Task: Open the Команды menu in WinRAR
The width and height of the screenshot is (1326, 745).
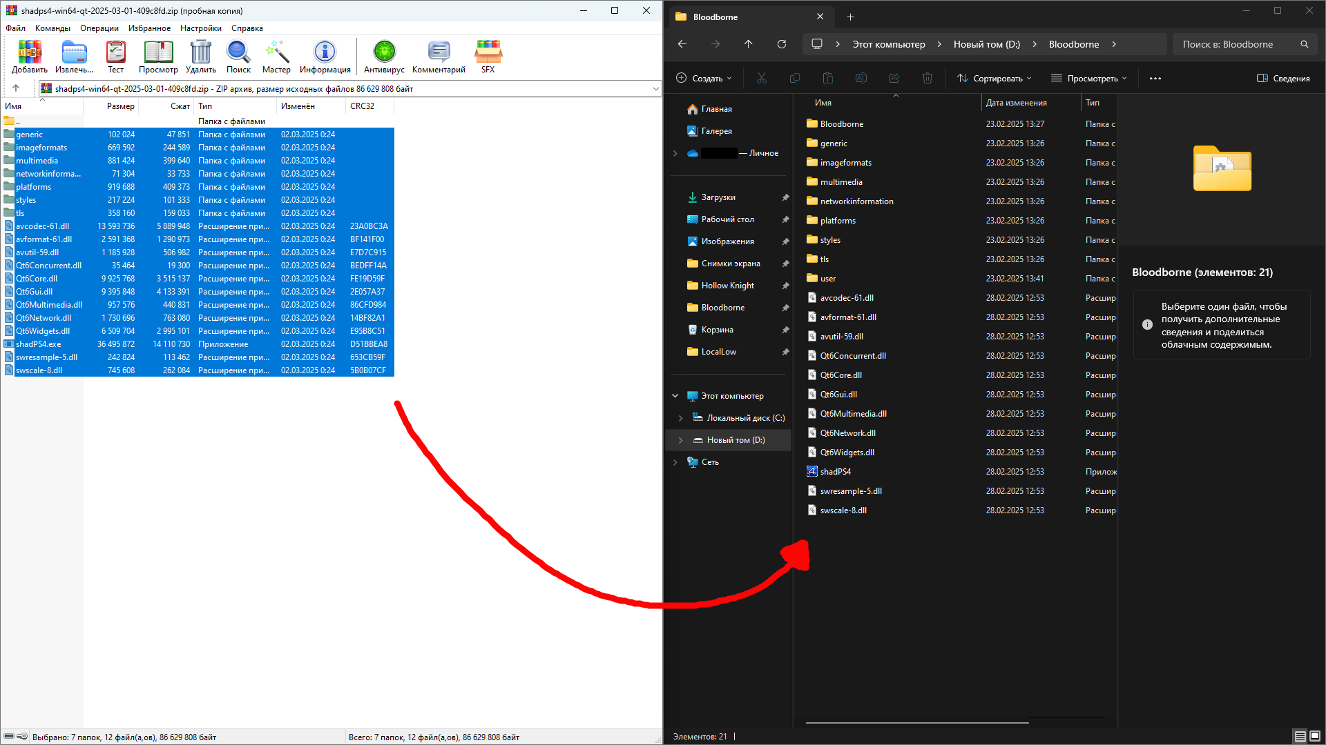Action: click(52, 28)
